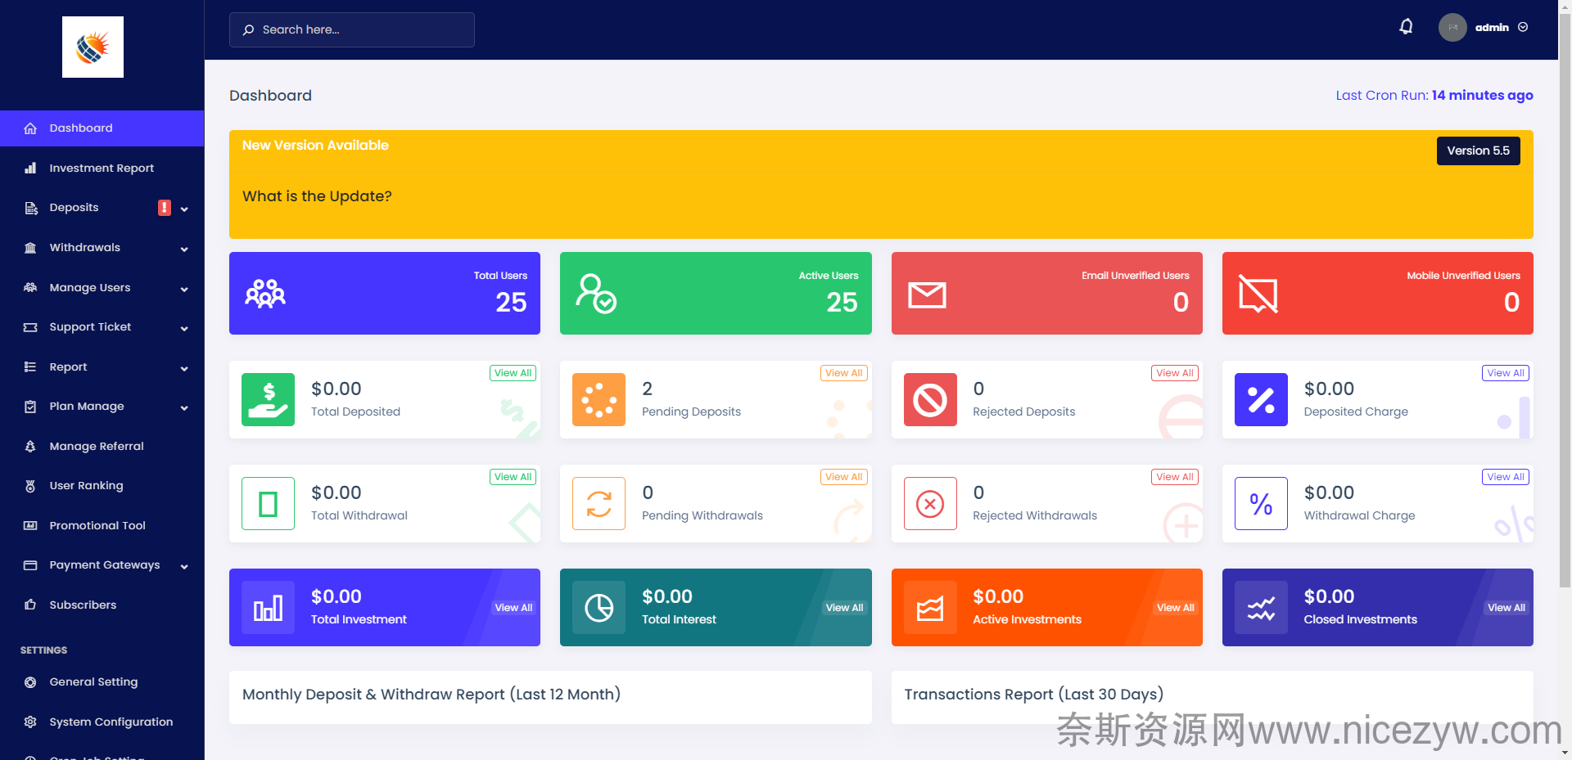Viewport: 1572px width, 760px height.
Task: Click the Mobile Unverified screen icon
Action: pos(1258,294)
